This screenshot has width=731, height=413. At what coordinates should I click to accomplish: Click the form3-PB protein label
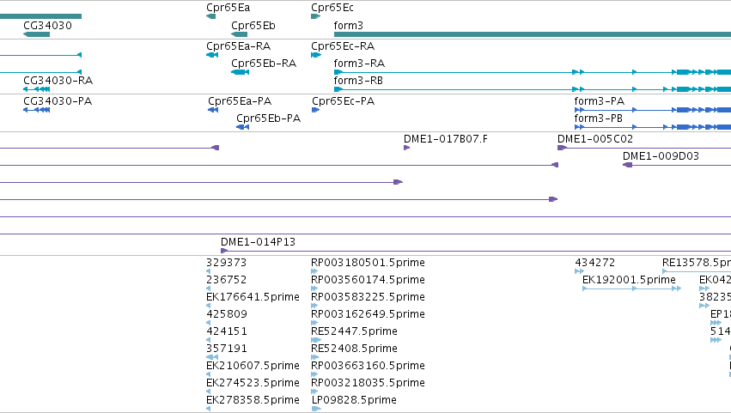point(598,118)
